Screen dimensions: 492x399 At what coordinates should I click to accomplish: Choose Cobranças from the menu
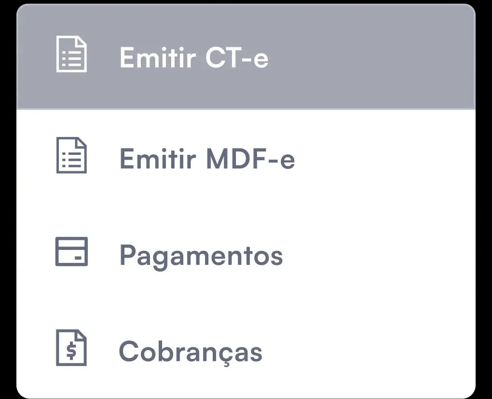tap(191, 351)
